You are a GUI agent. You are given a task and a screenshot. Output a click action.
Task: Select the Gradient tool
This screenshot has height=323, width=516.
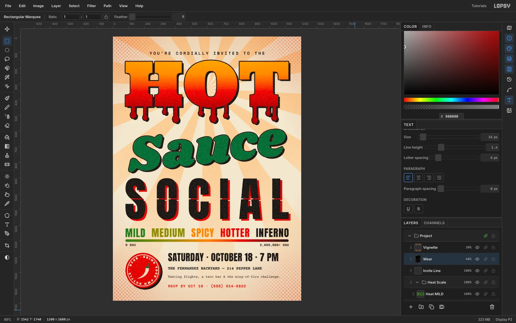pyautogui.click(x=7, y=146)
